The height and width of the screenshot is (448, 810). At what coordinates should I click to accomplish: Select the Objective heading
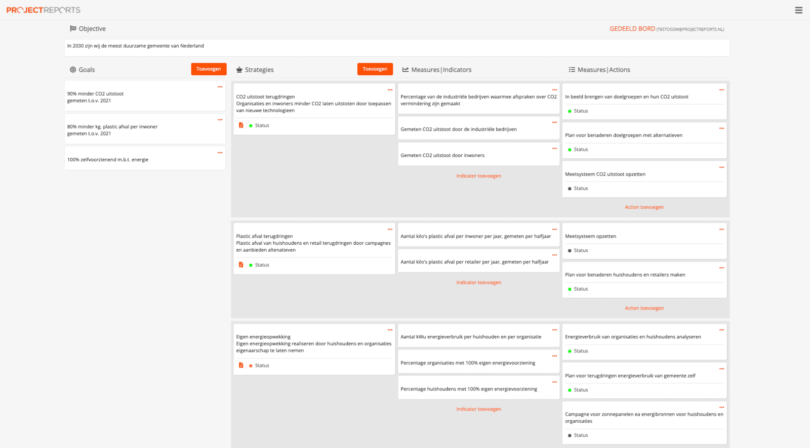[88, 29]
